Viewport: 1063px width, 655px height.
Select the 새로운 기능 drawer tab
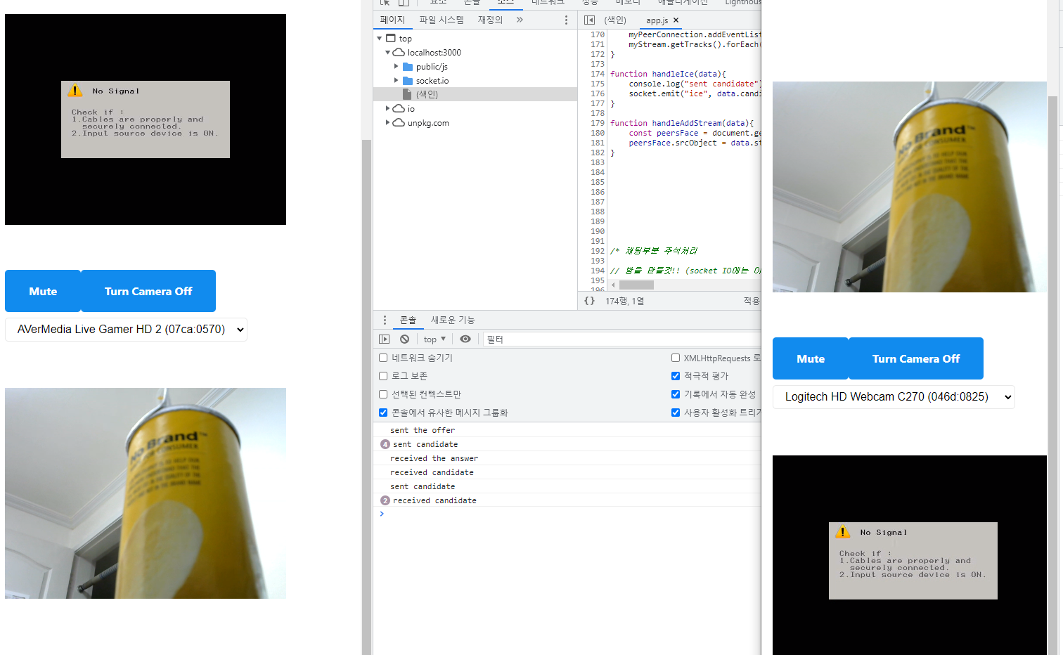(x=453, y=320)
